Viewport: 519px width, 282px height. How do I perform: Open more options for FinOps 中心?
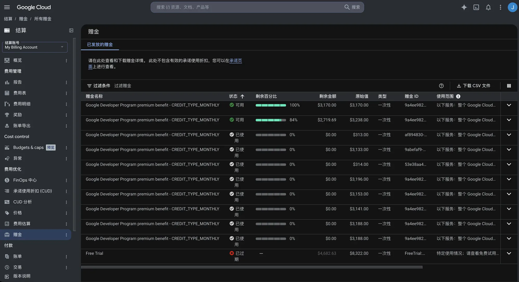(x=66, y=180)
